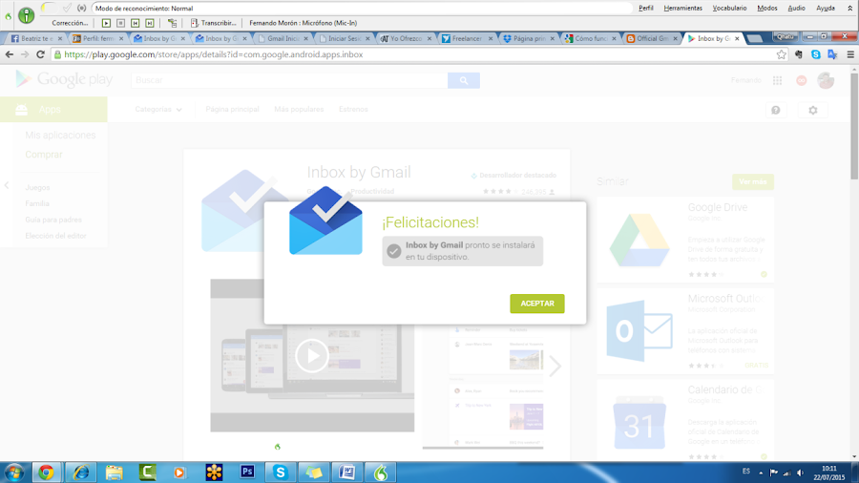859x483 pixels.
Task: Reload the current page
Action: (x=40, y=54)
